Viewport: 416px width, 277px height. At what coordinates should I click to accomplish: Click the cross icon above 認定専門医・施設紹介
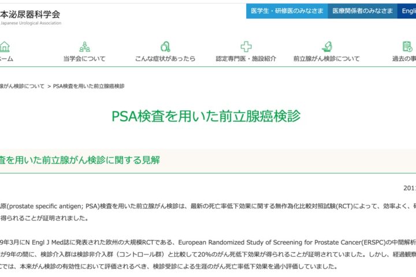point(246,47)
